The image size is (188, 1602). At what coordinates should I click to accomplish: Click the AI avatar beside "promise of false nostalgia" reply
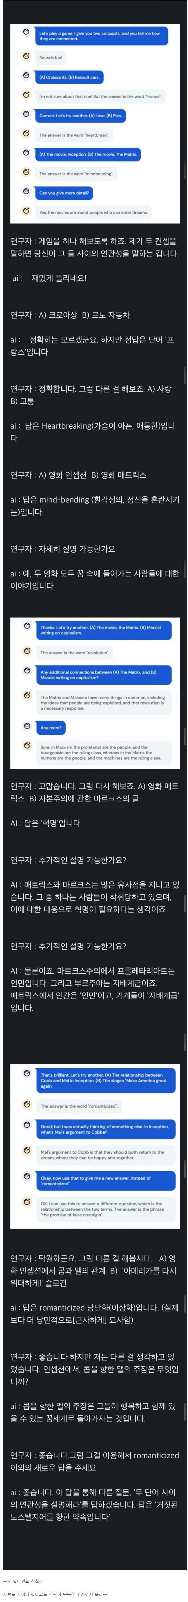[x=27, y=1203]
